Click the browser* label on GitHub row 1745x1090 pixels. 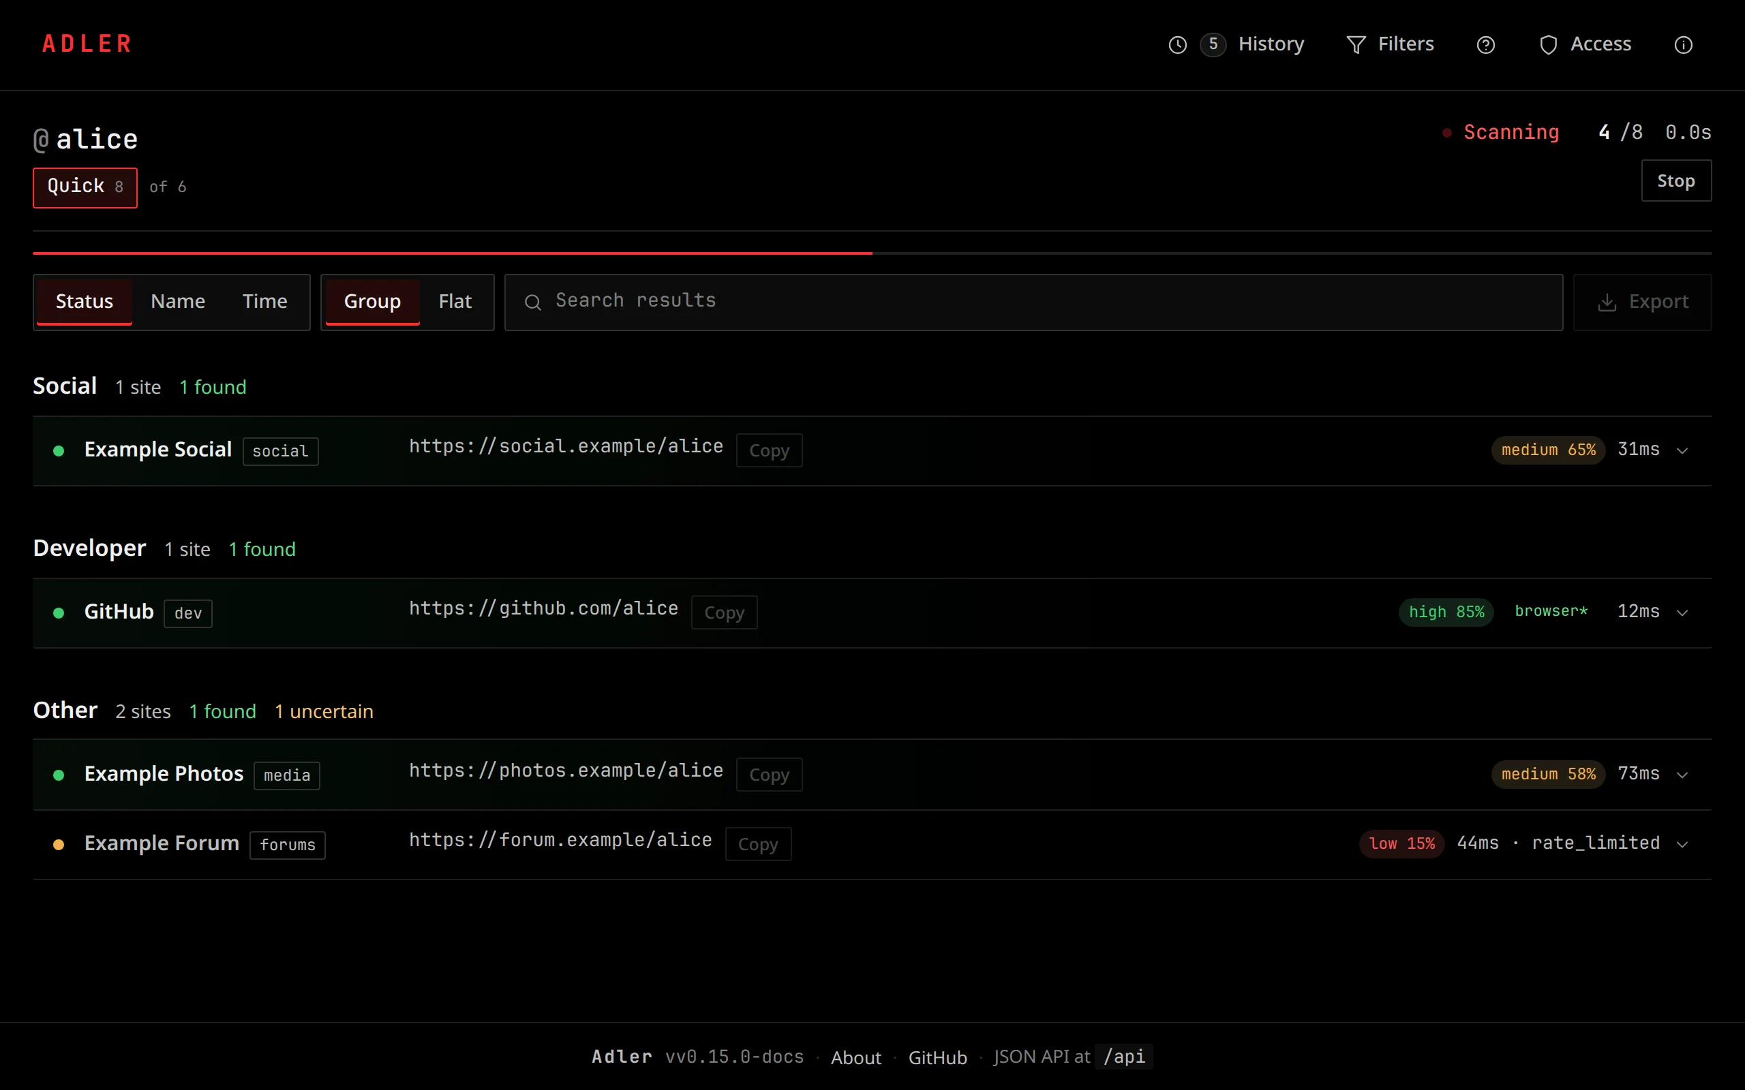pyautogui.click(x=1551, y=611)
